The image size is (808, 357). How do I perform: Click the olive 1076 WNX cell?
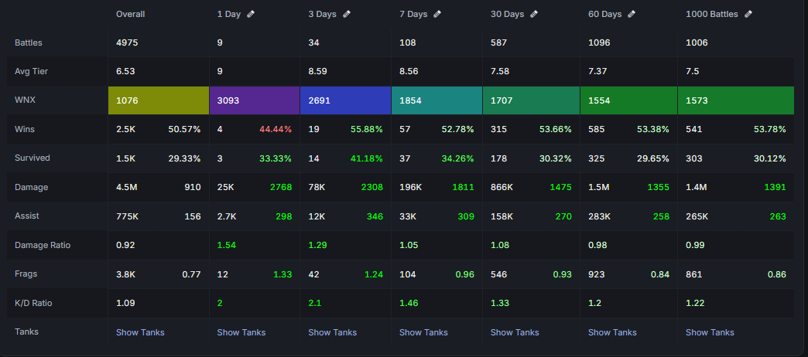159,100
